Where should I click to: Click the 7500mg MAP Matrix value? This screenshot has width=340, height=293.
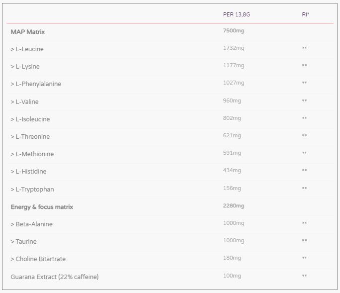[234, 31]
